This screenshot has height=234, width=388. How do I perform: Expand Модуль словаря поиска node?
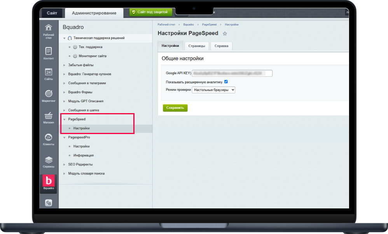[64, 174]
